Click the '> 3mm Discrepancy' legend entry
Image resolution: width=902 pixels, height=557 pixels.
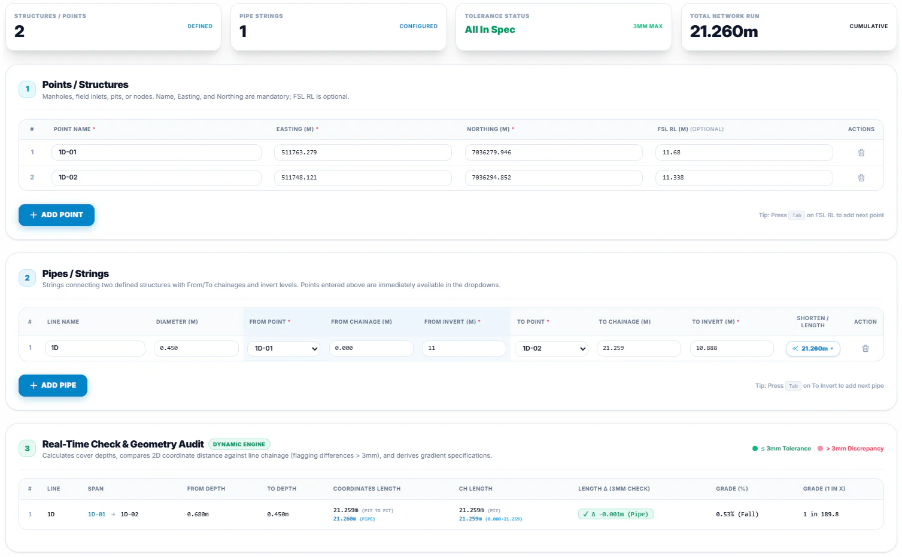(x=851, y=449)
